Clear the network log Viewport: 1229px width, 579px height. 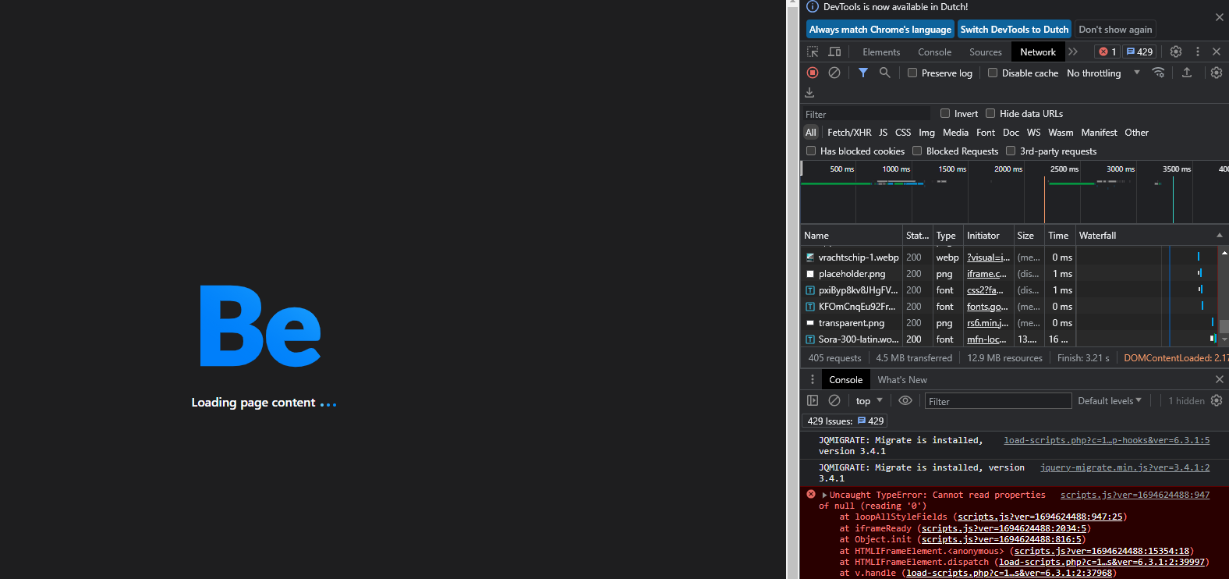click(x=834, y=73)
